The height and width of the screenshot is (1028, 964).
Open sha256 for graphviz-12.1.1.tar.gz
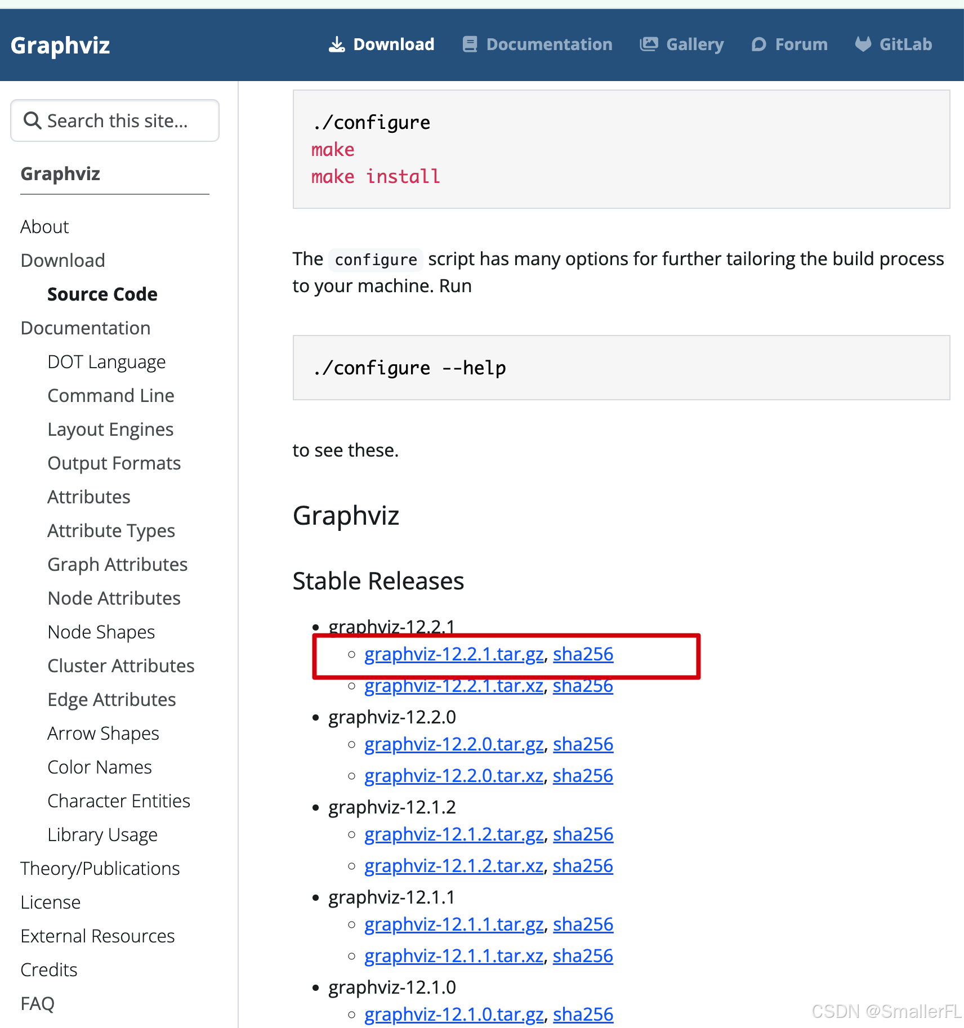(x=583, y=924)
